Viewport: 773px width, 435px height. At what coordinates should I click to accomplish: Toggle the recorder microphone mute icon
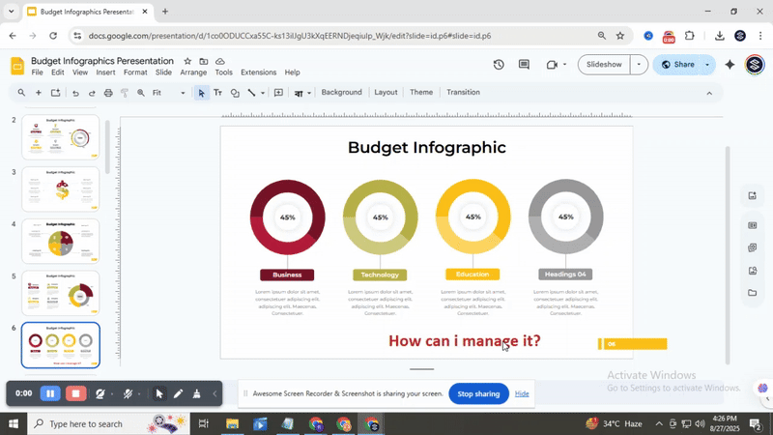point(128,394)
